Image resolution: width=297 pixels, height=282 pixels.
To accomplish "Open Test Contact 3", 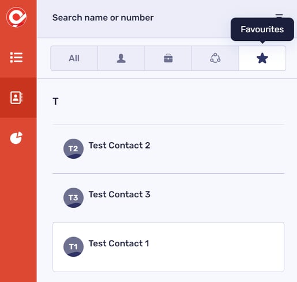I will pos(168,197).
